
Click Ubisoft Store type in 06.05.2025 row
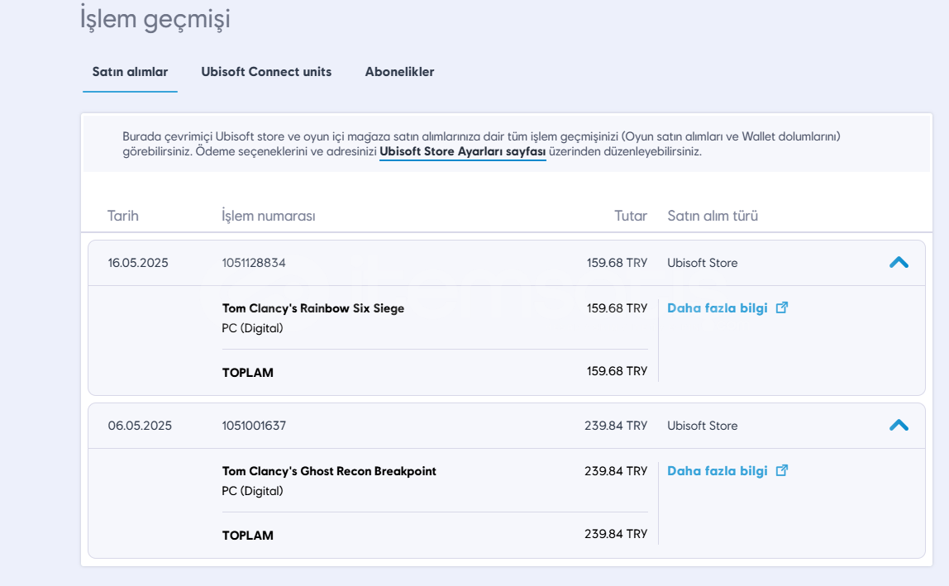[x=702, y=426]
